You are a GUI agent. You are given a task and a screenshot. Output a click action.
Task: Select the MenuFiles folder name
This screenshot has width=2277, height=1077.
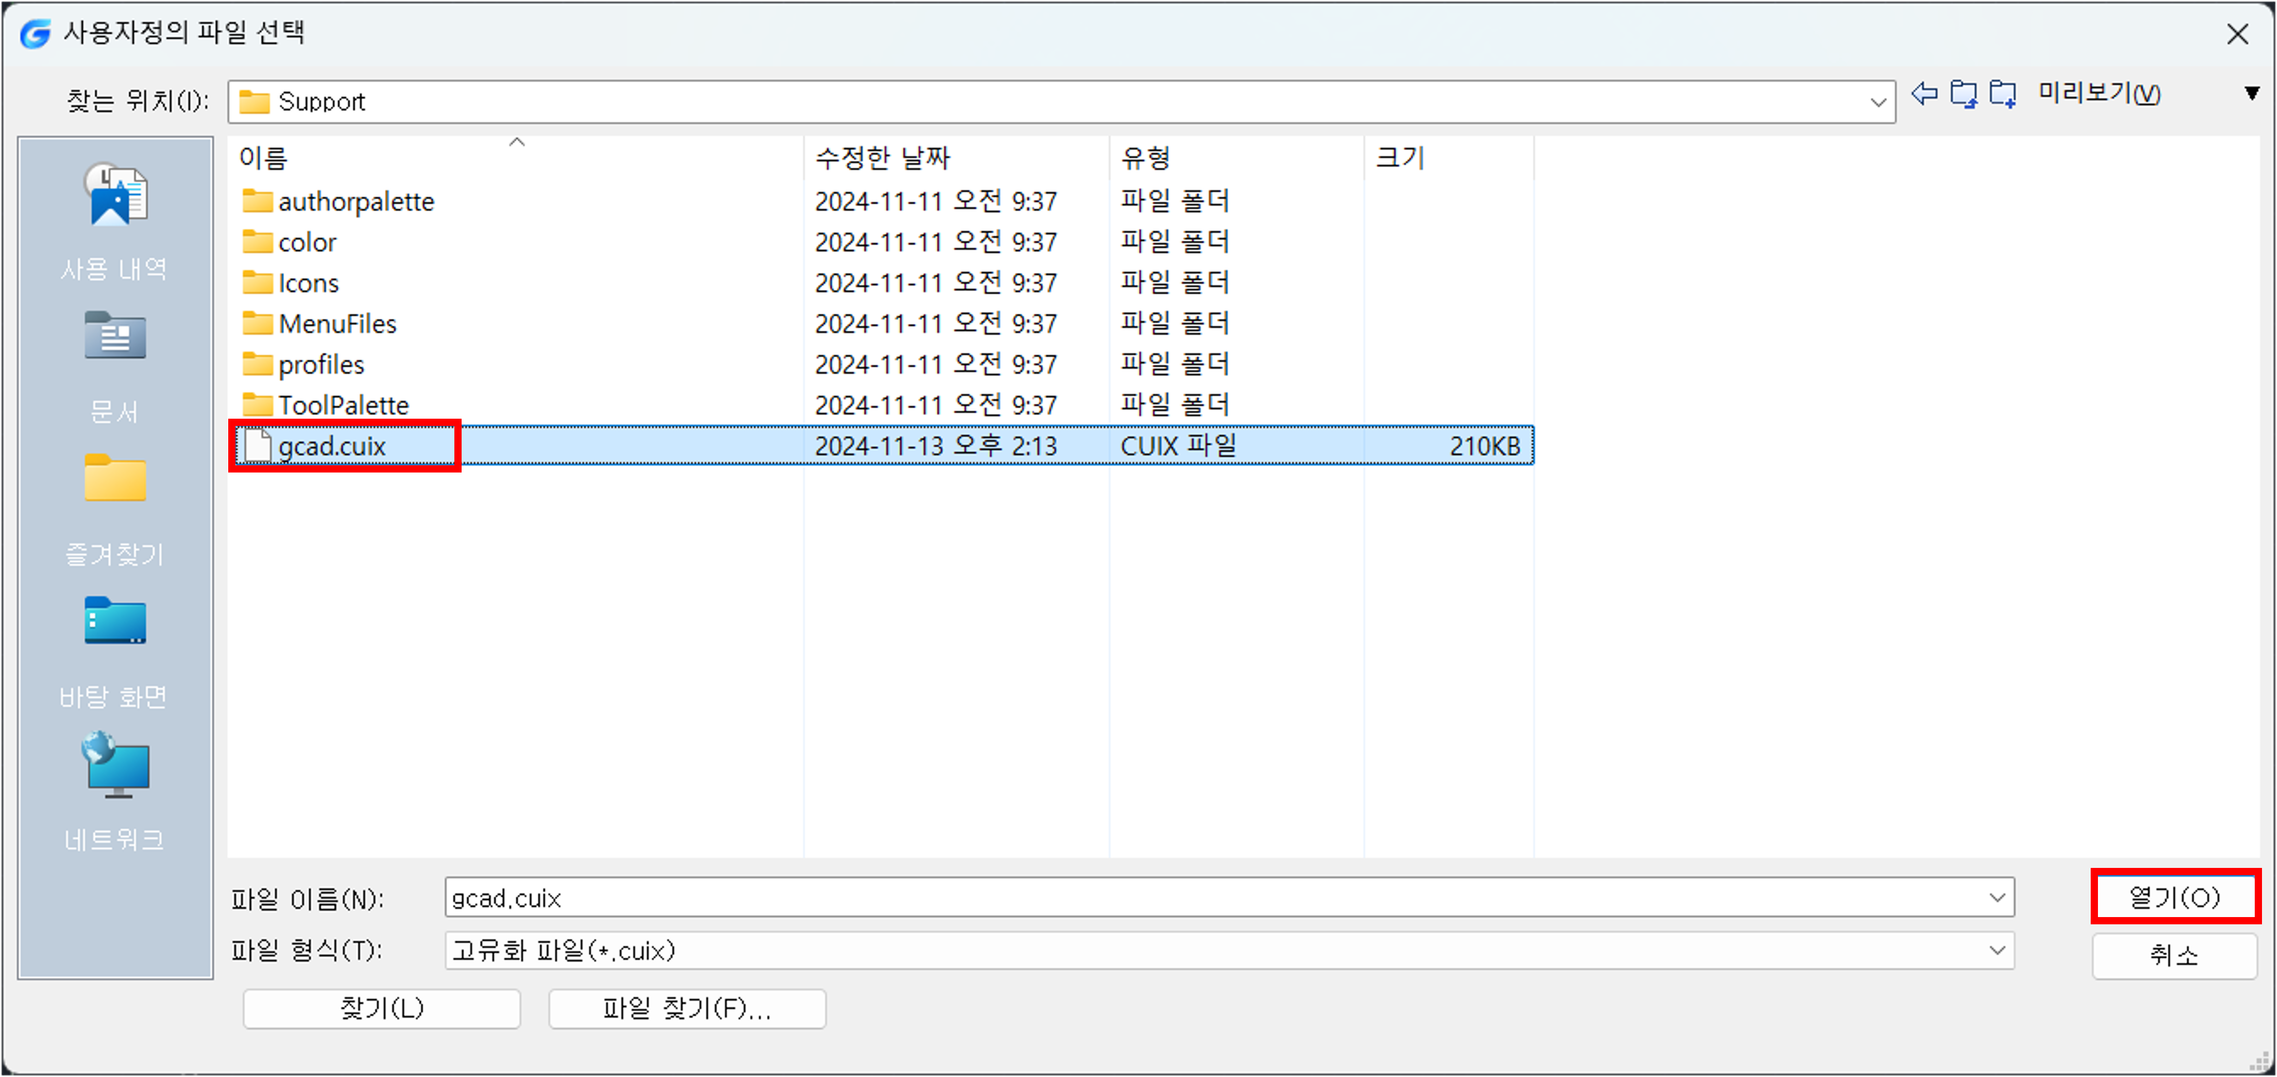[337, 323]
